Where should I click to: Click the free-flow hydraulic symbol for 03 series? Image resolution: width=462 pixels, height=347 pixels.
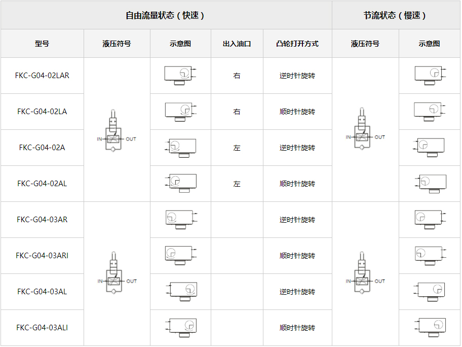click(x=117, y=273)
